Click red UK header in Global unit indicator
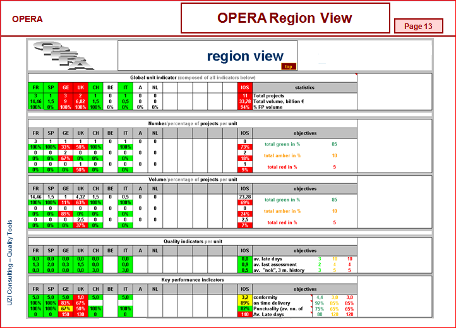Screen dimensions: 456x328 point(80,87)
